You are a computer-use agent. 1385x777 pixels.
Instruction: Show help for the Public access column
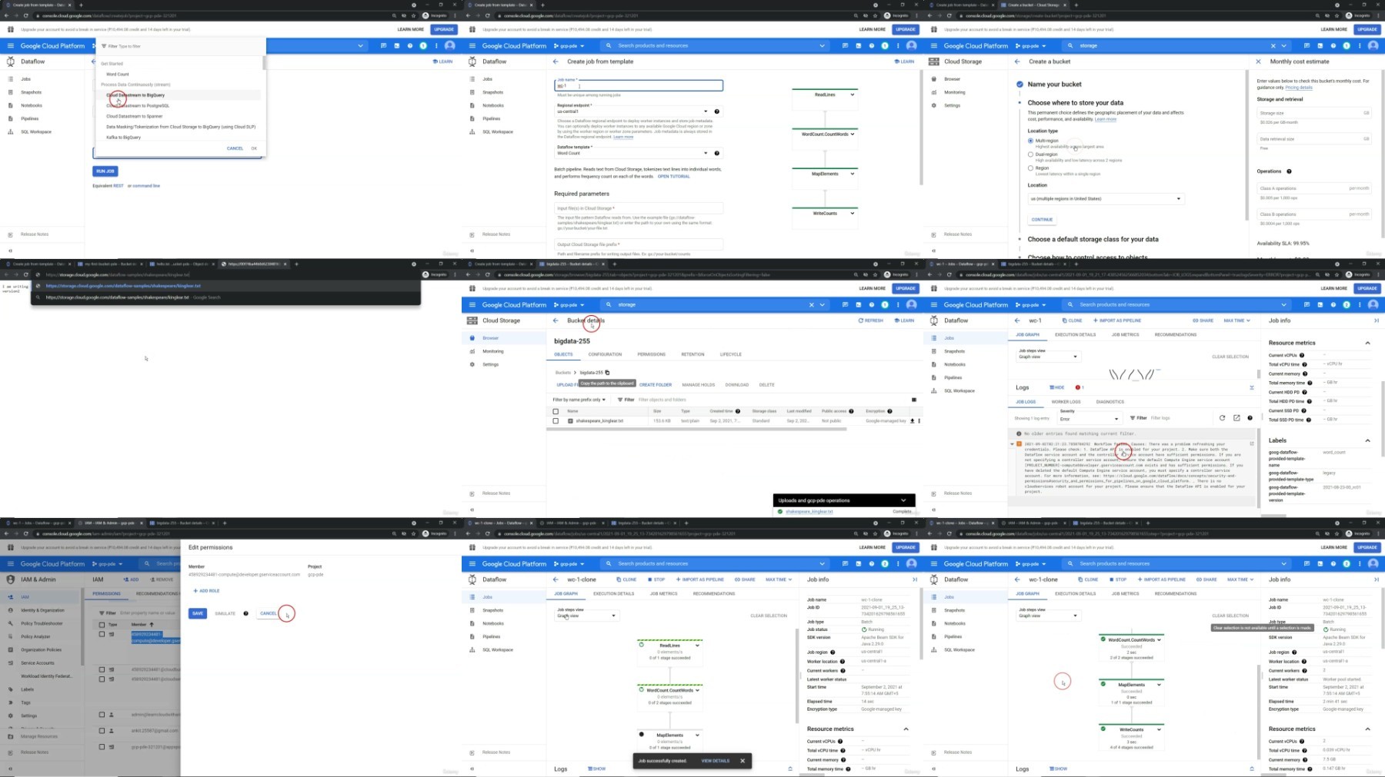click(x=851, y=411)
